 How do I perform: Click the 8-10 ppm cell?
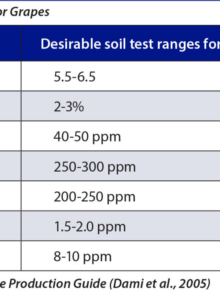(82, 257)
